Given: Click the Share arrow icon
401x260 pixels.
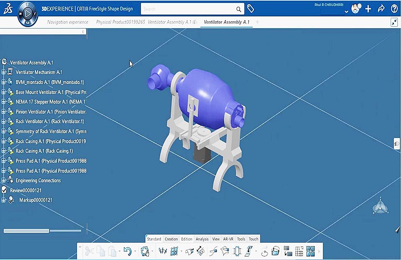Looking at the screenshot, I should tap(381, 9).
